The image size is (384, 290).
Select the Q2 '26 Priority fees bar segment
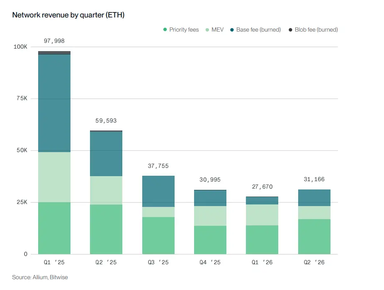pos(314,237)
